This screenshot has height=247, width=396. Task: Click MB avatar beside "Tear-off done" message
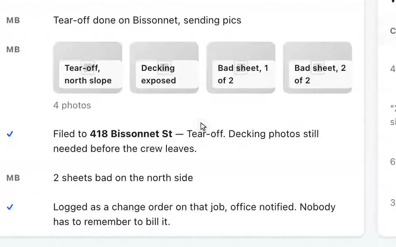click(x=13, y=20)
